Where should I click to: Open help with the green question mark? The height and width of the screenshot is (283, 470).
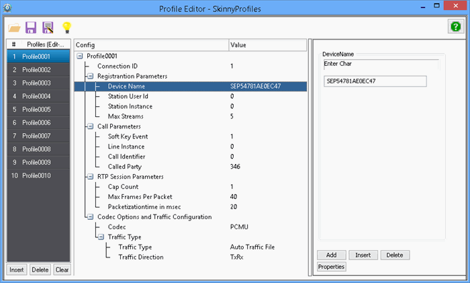[455, 26]
